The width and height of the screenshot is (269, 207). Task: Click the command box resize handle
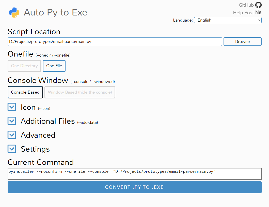pyautogui.click(x=260, y=178)
